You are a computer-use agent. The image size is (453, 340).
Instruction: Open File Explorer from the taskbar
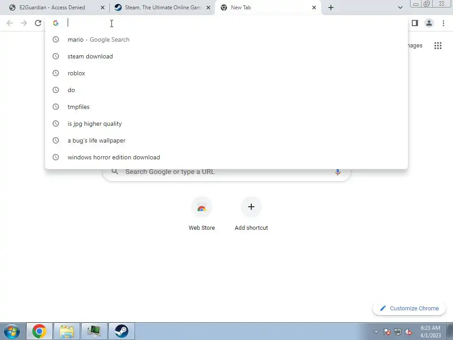(67, 331)
